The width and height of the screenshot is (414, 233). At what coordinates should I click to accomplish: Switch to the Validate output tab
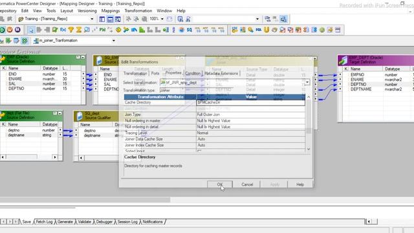coord(84,222)
